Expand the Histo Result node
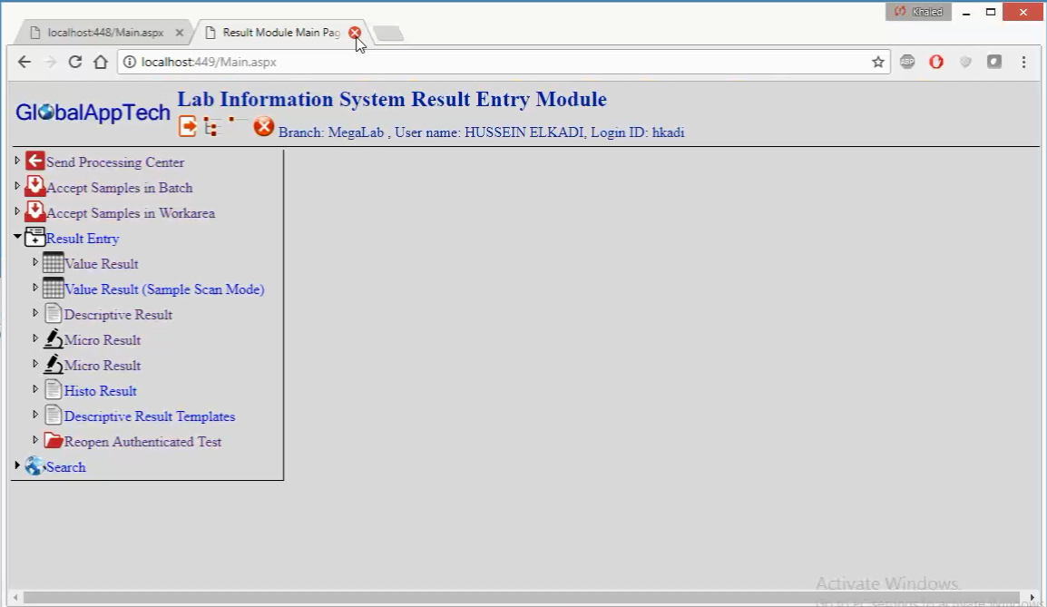Screen dimensions: 1047x607 35,389
